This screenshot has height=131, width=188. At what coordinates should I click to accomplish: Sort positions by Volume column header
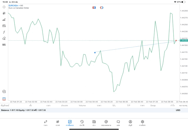pos(82,106)
